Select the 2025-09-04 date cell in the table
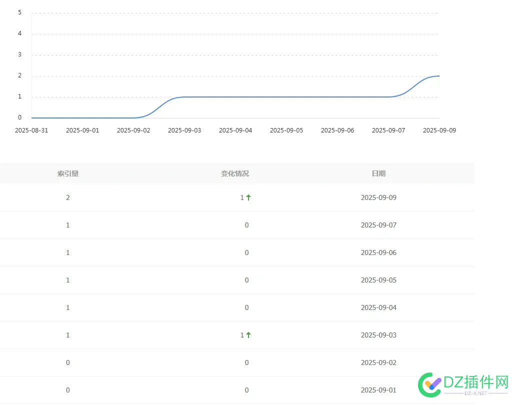This screenshot has height=405, width=518. 378,307
